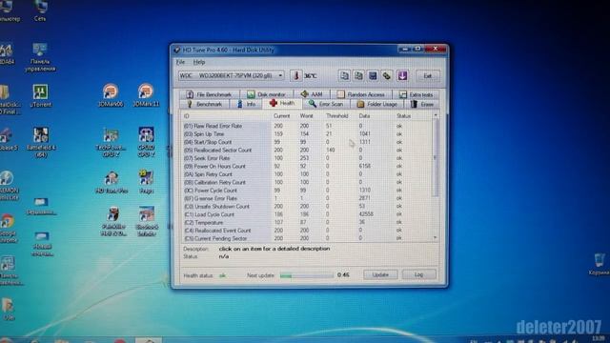Open the Сеть network desktop icon
Image resolution: width=610 pixels, height=343 pixels.
click(x=40, y=10)
